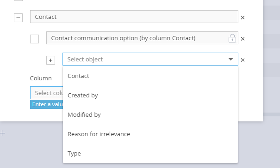Remove the Contact communication option row
Viewport: 280px width, 168px height.
pos(243,39)
